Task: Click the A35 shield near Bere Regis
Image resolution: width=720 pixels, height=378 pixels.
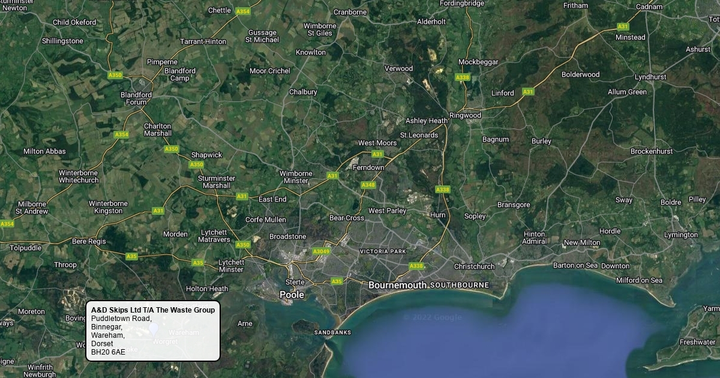Action: 131,256
